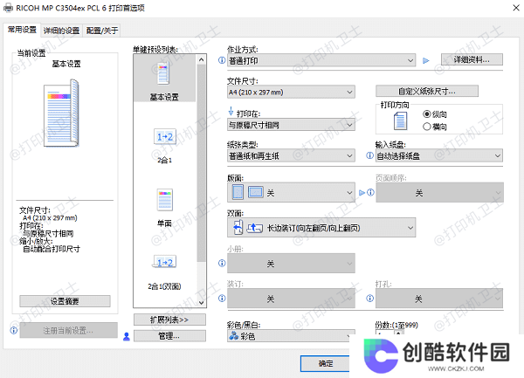
Task: Click the color icon in 彩色/黑白 dropdown
Action: pos(233,336)
